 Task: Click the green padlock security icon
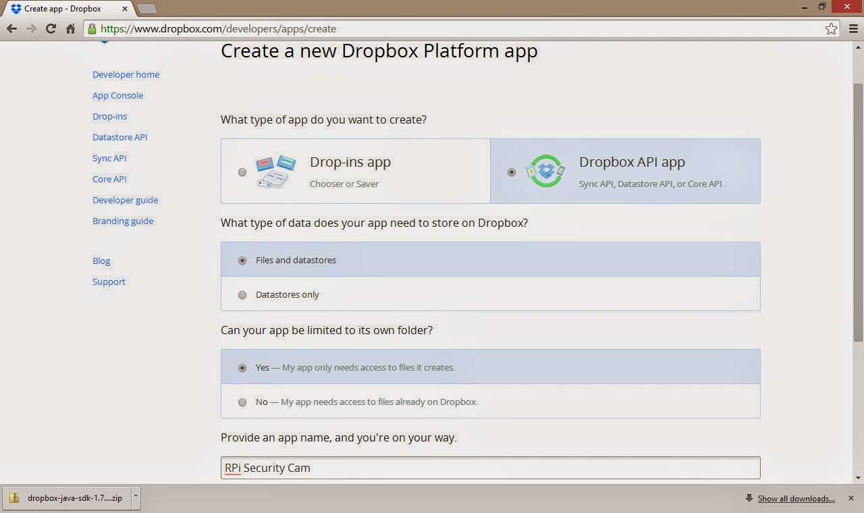(x=92, y=28)
